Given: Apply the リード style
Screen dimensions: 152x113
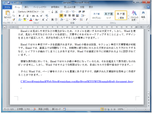Looking at the screenshot, I should pos(109,16).
